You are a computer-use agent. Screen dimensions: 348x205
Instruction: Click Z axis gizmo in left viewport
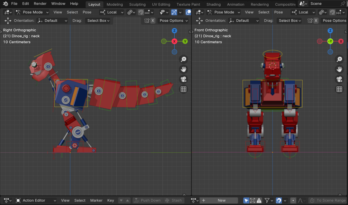[x=175, y=30]
